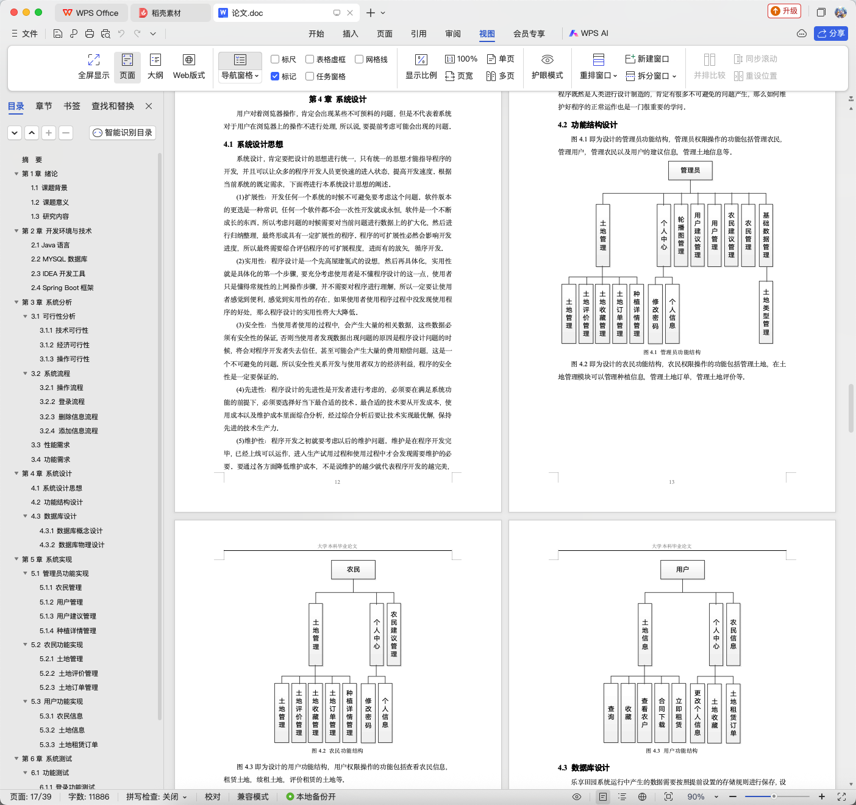856x805 pixels.
Task: Open quick access toolbar customize dropdown
Action: click(153, 34)
